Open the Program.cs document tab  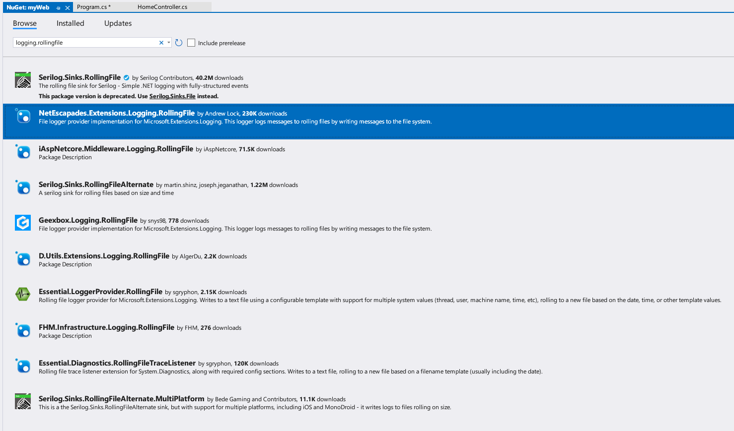tap(94, 7)
